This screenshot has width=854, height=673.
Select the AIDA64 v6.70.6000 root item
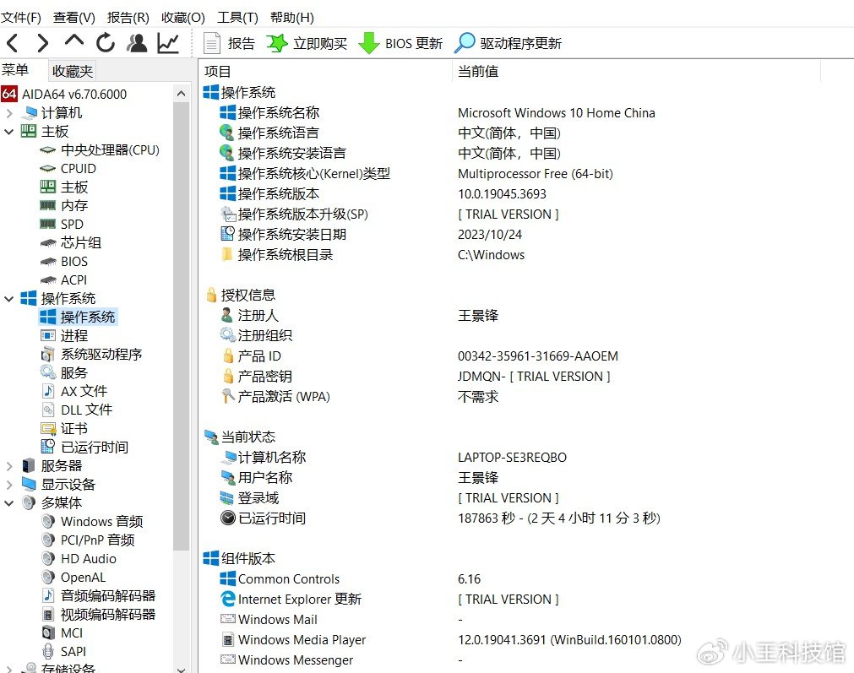click(64, 95)
